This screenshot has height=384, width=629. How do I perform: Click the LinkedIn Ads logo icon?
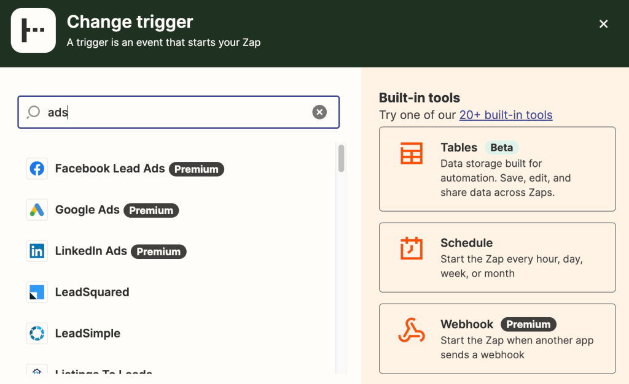[37, 251]
